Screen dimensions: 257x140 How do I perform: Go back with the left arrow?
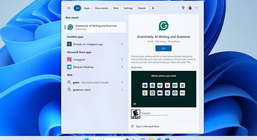click(x=69, y=8)
